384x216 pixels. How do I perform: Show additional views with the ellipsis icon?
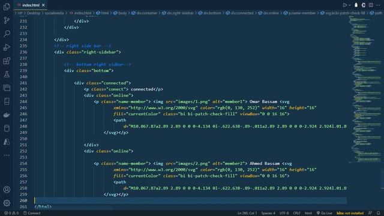7,155
